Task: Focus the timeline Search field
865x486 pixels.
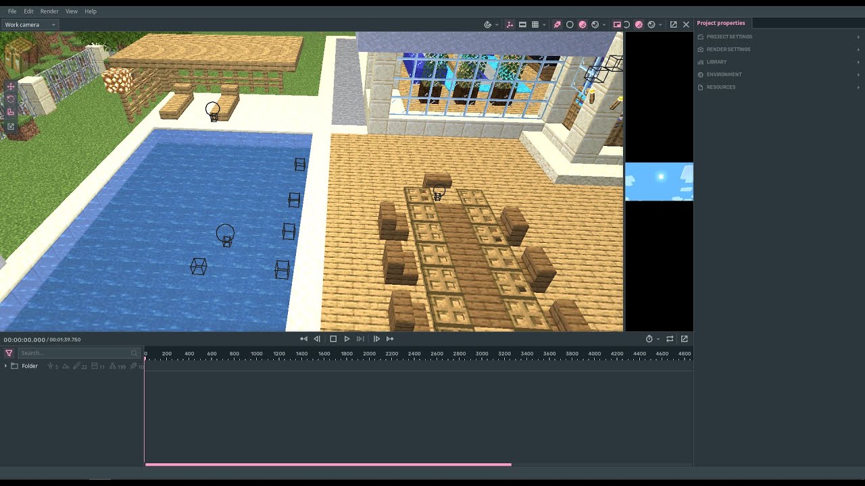Action: point(78,353)
